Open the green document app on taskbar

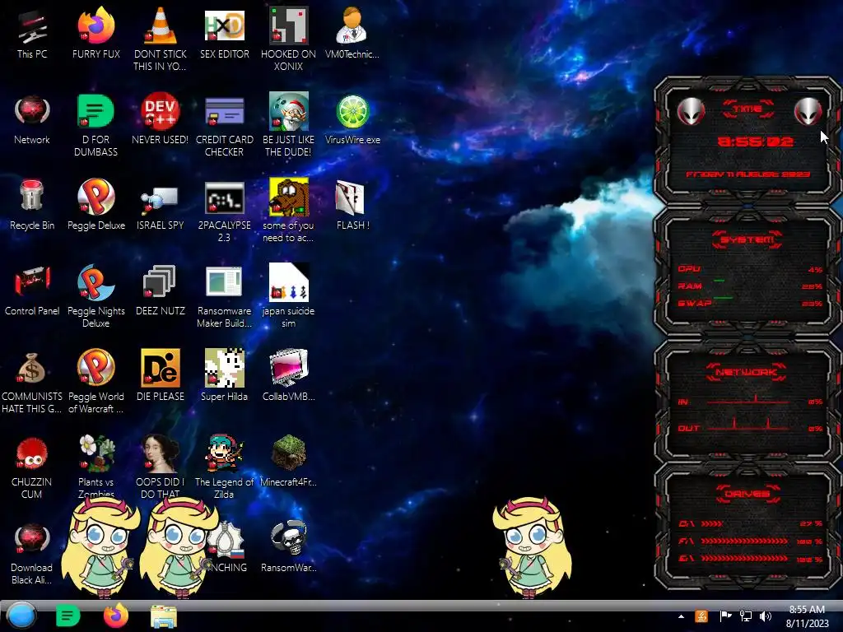coord(68,616)
